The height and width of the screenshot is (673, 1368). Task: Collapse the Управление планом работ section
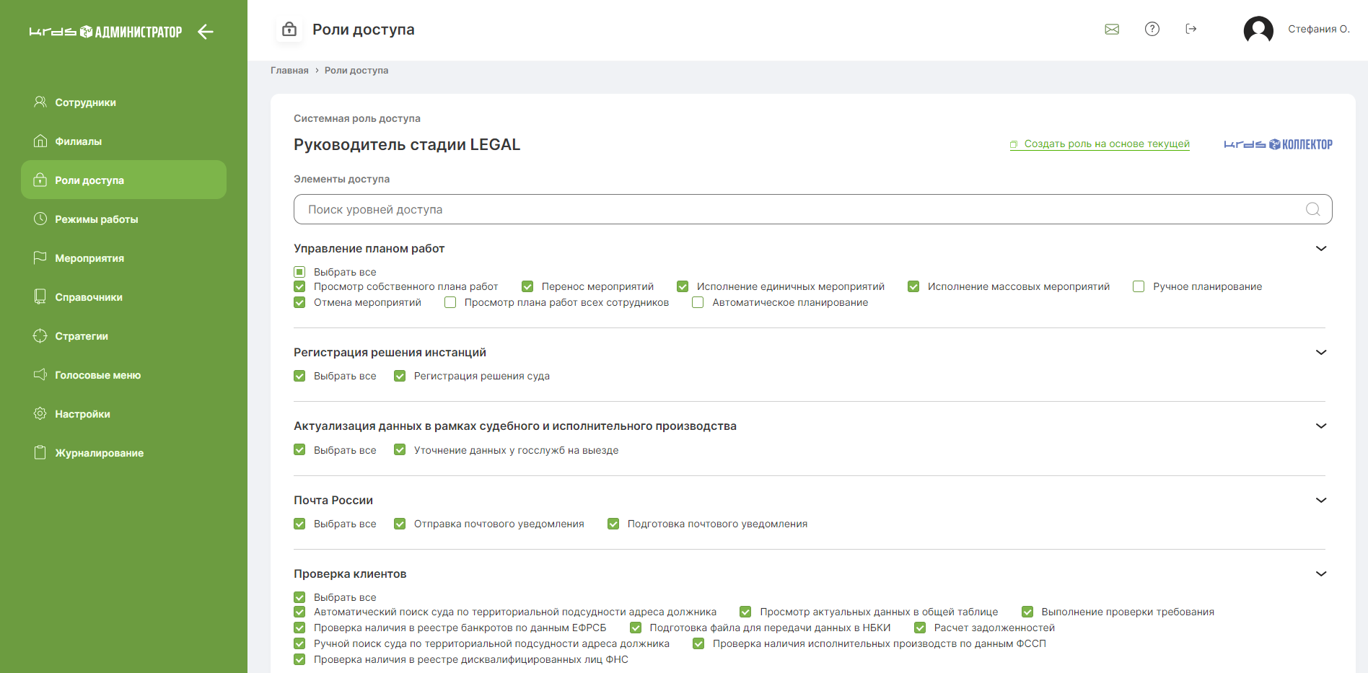point(1321,249)
